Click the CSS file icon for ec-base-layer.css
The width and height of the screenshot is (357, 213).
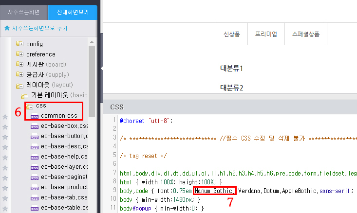[35, 167]
